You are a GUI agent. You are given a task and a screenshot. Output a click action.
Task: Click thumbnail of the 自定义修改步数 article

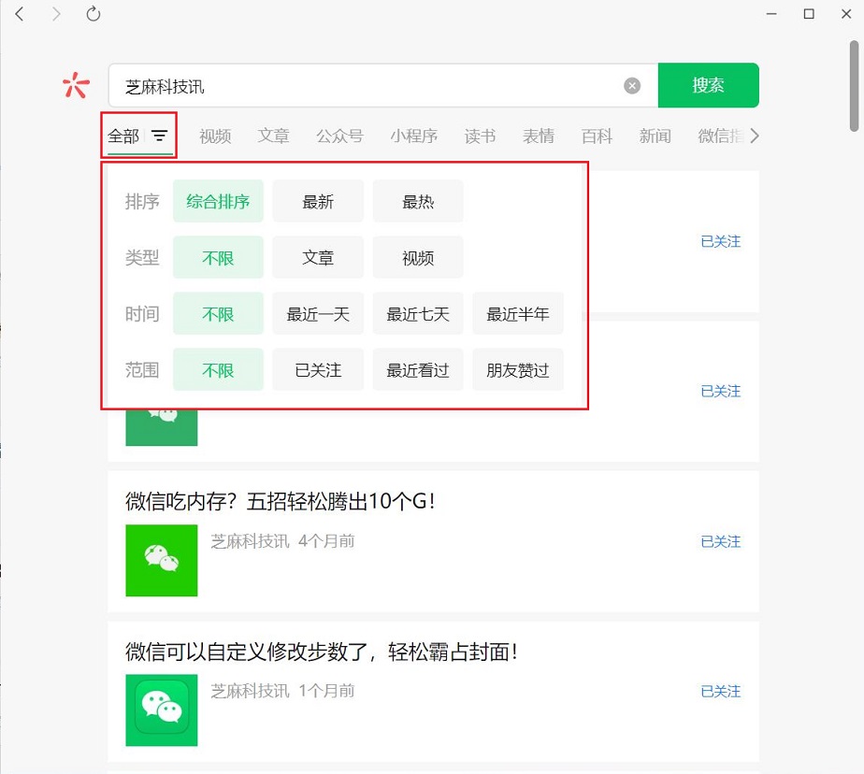point(162,710)
